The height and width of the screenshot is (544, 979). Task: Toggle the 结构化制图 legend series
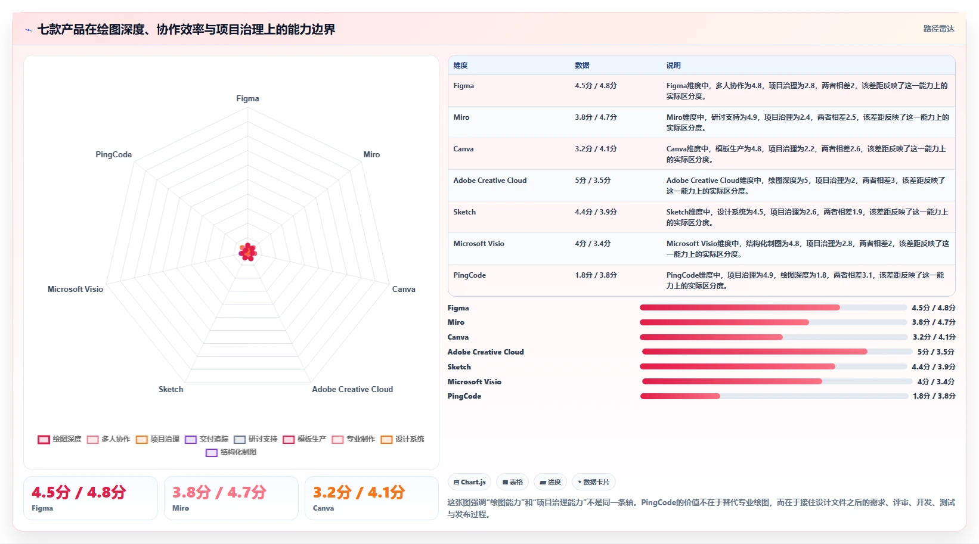[x=231, y=453]
